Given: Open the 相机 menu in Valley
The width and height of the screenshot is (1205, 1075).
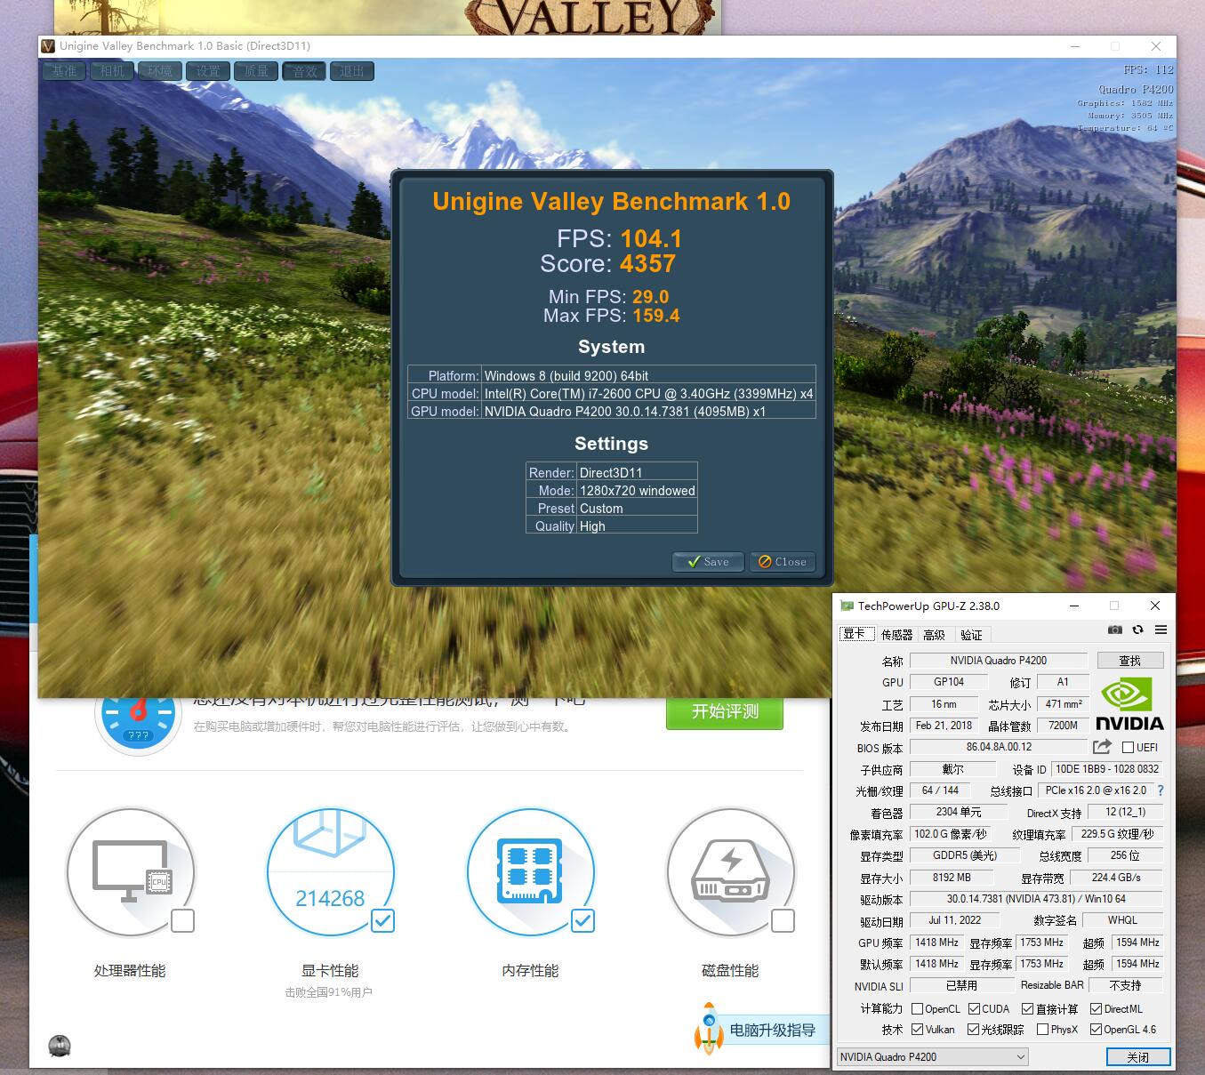Looking at the screenshot, I should pyautogui.click(x=112, y=71).
